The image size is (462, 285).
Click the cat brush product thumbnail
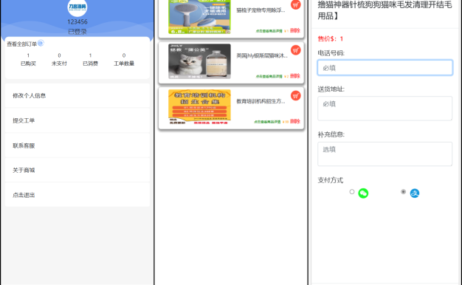coord(199,16)
